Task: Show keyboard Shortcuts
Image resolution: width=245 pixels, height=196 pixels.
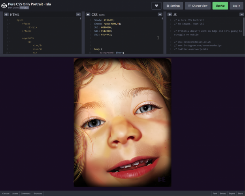Action: click(38, 194)
